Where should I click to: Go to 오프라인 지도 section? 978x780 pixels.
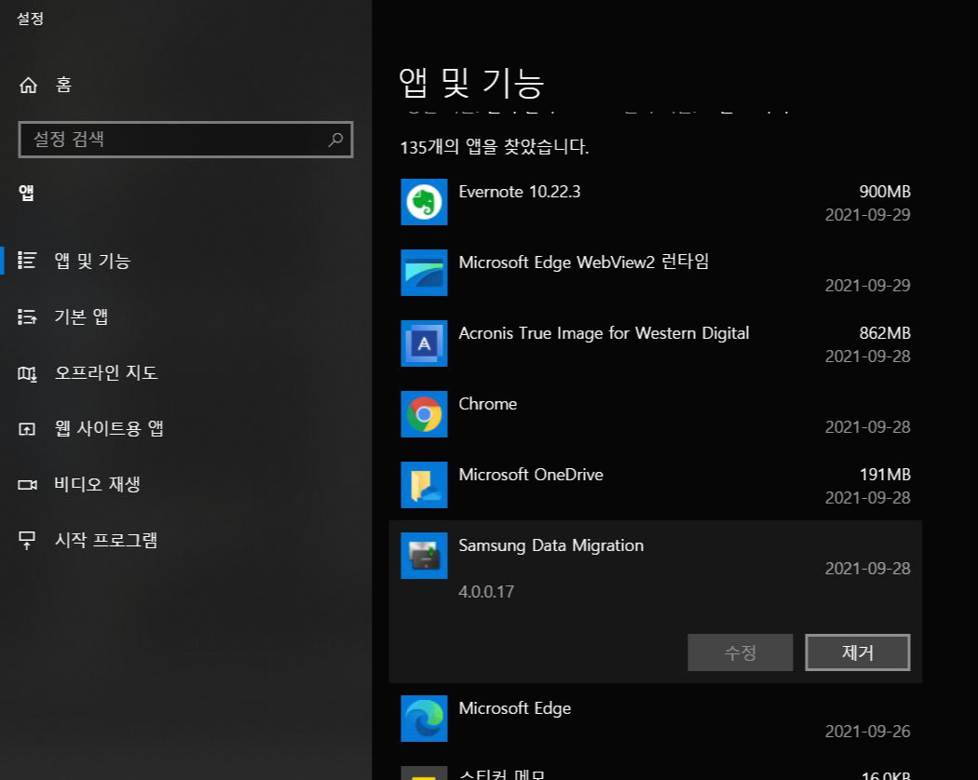pos(186,373)
